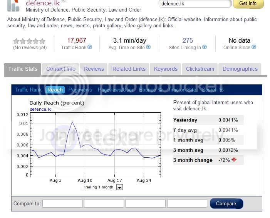Click the 3.1 min/day value
Viewport: 270px width, 218px height.
[x=130, y=41]
